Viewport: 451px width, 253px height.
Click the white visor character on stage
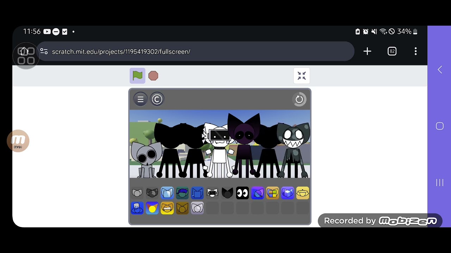[219, 151]
